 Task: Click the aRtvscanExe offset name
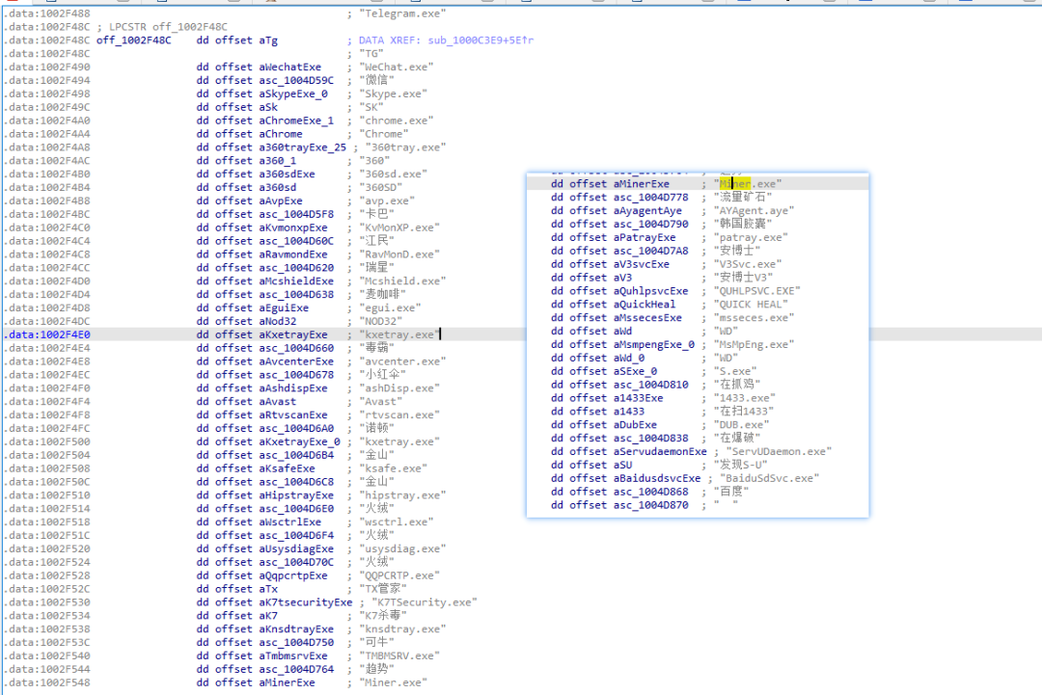click(293, 414)
